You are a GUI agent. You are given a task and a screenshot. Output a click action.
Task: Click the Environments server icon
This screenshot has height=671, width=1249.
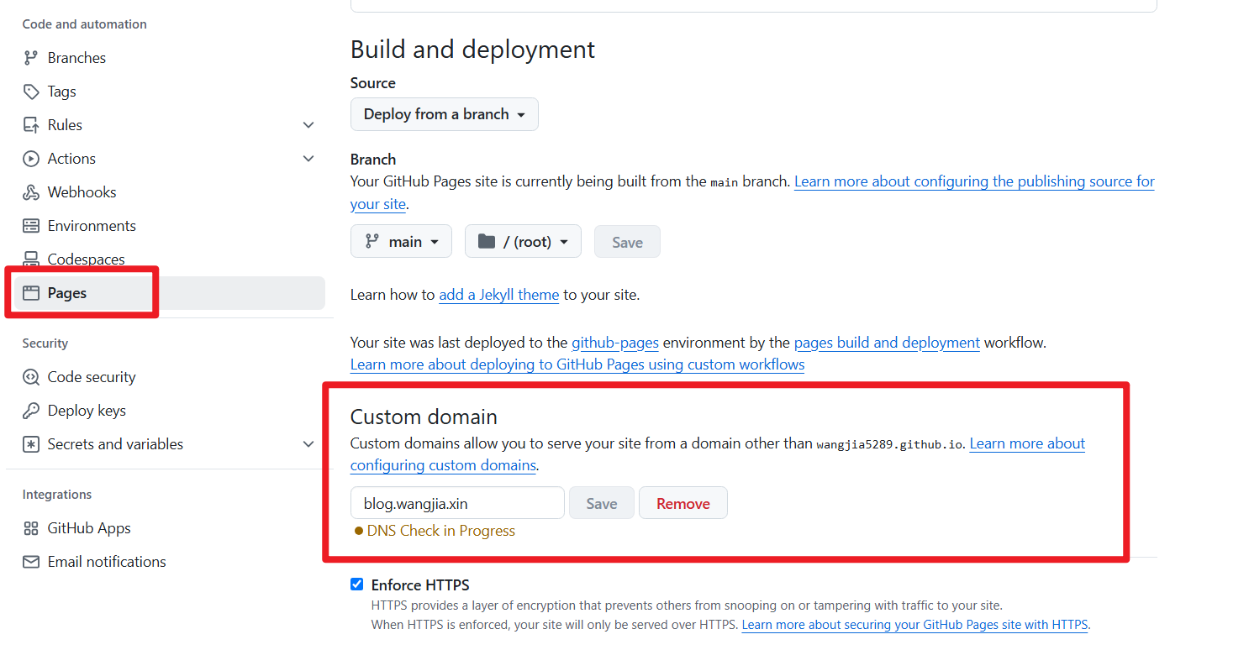point(31,226)
